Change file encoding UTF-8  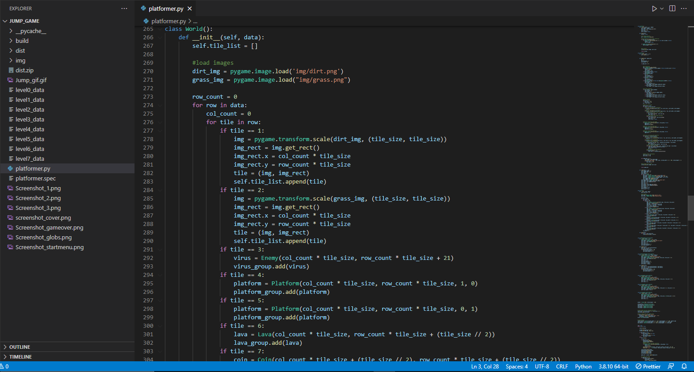(542, 367)
